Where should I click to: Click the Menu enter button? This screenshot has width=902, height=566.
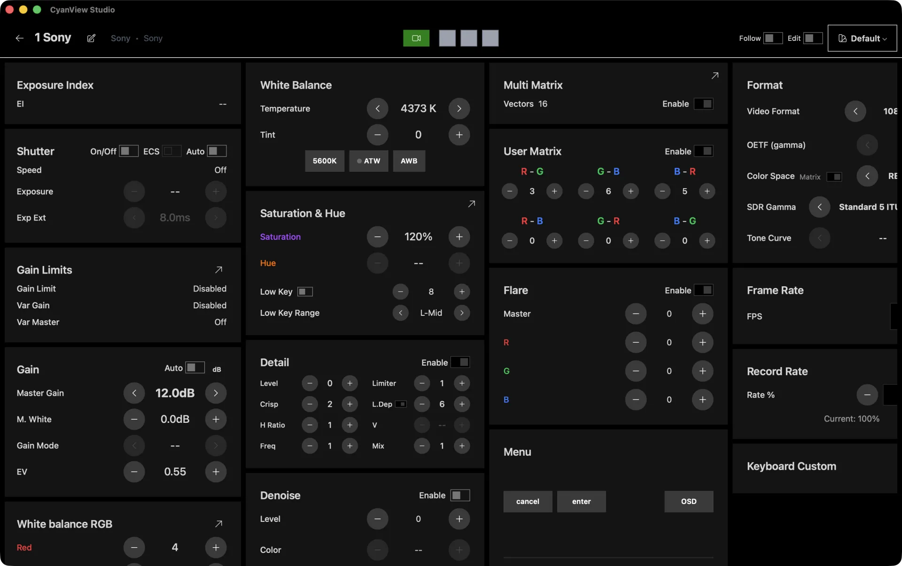pyautogui.click(x=581, y=502)
